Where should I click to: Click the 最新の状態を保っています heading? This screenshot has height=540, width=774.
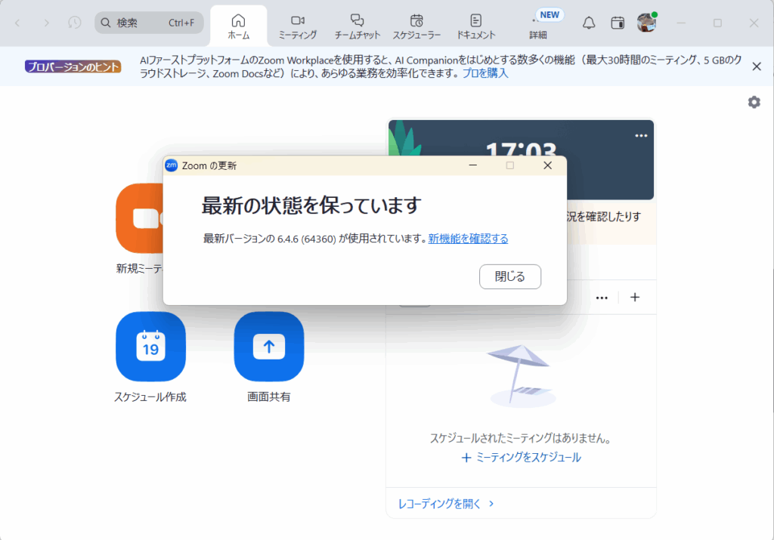coord(311,205)
